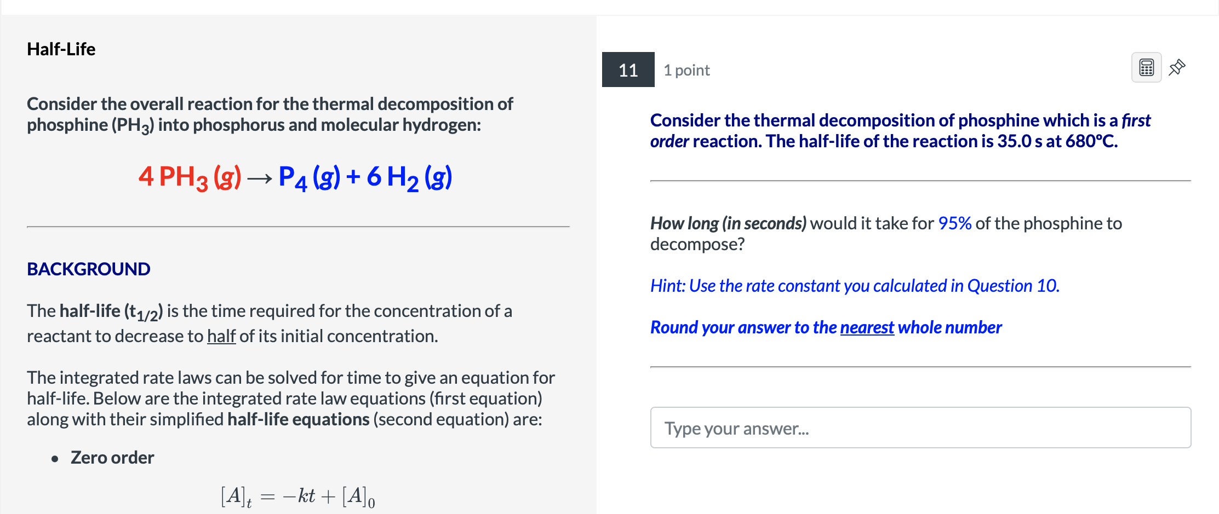Click the blue '95%' text

(x=954, y=223)
